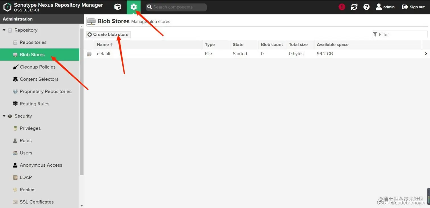430x208 pixels.
Task: Collapse the Repository tree section
Action: (4, 30)
